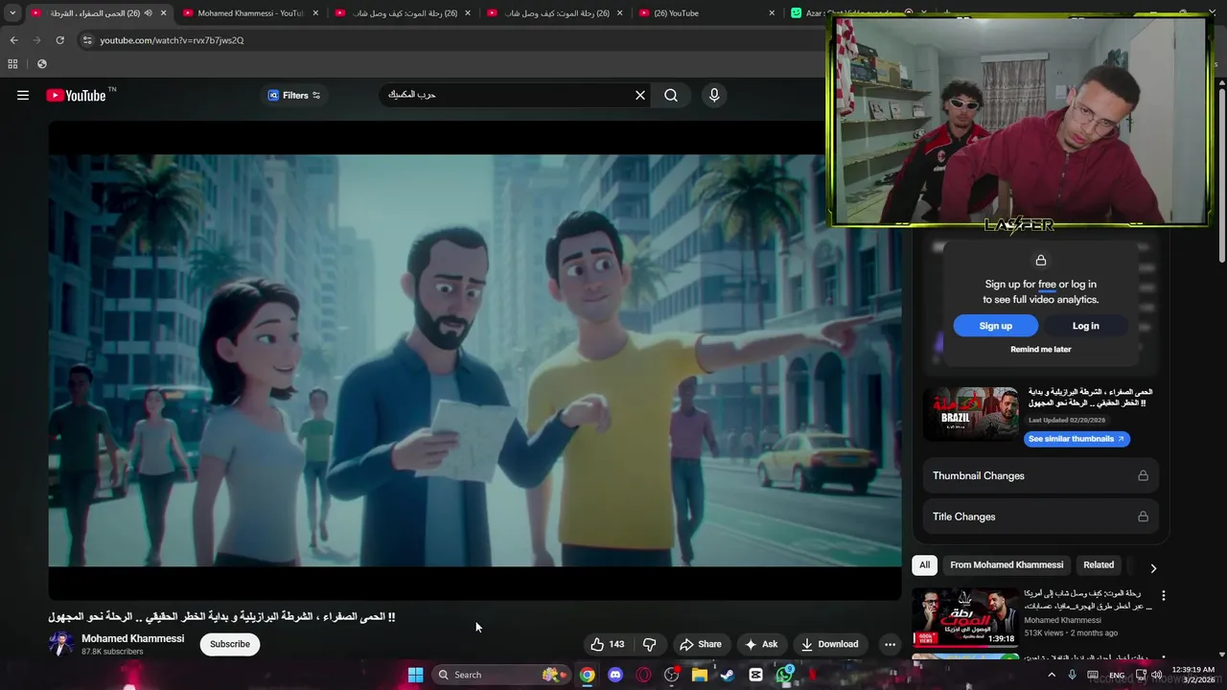Run search with the magnifier icon
The image size is (1227, 690).
click(671, 95)
